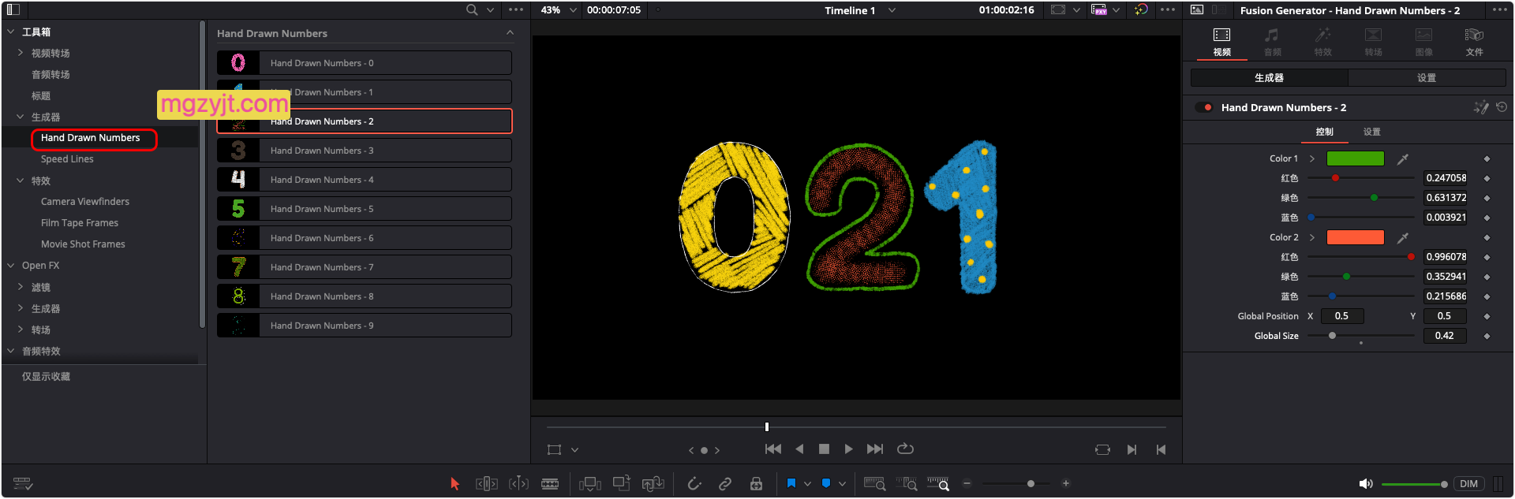
Task: Expand the 视频转场 tree category
Action: click(20, 53)
